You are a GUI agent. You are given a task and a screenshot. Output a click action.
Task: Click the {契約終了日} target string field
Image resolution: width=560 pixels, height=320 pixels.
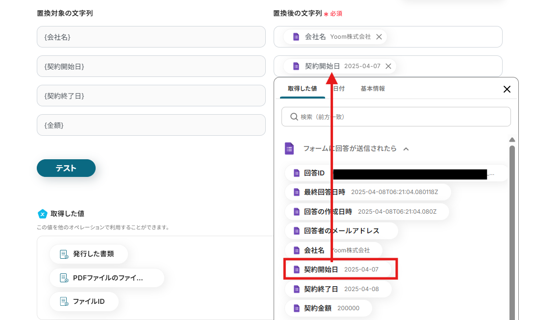pos(151,96)
